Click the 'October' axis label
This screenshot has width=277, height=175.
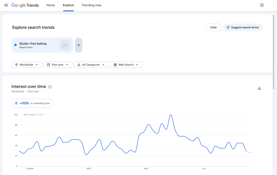point(30,169)
